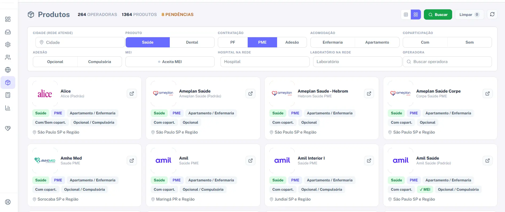Open the heart handshake icon in sidebar
This screenshot has height=212, width=505.
(x=8, y=128)
